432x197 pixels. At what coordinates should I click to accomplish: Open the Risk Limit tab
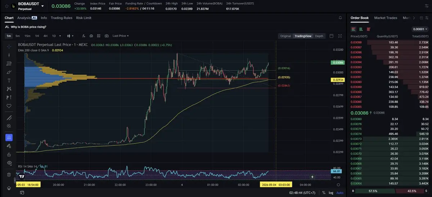(x=84, y=18)
